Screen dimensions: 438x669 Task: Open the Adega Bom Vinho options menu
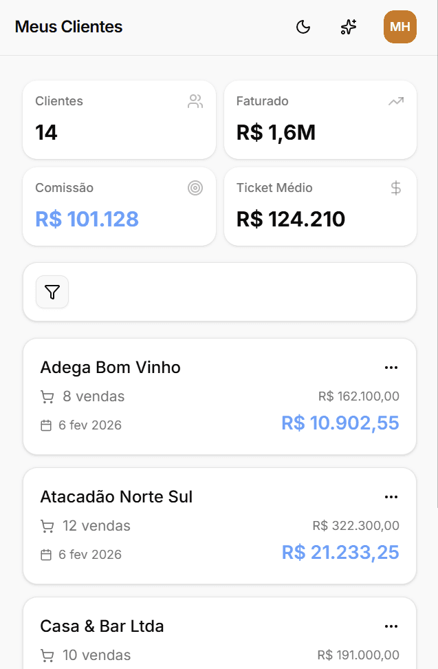tap(391, 368)
